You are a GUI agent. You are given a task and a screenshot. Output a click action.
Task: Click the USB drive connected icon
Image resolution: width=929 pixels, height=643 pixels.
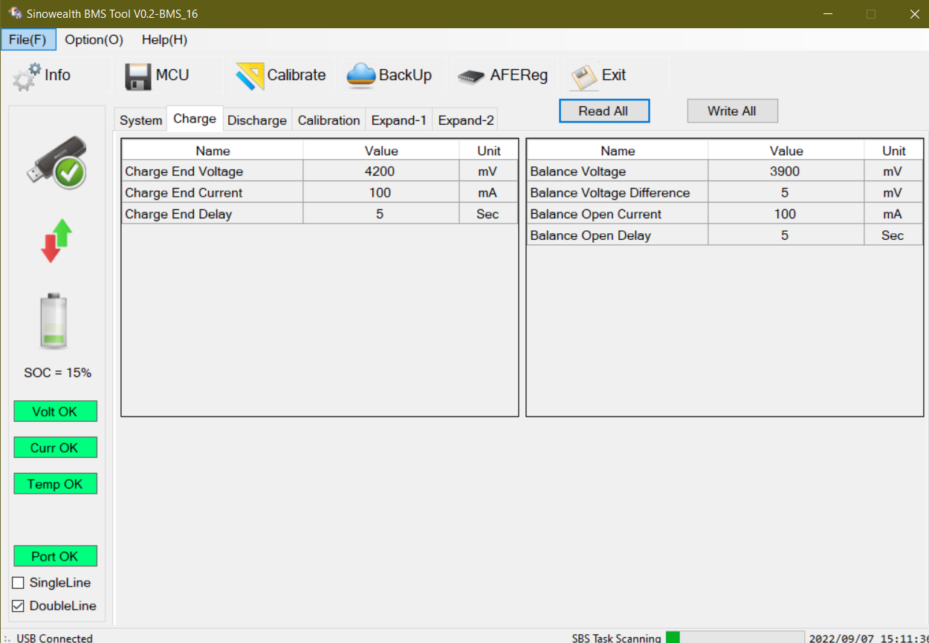56,162
